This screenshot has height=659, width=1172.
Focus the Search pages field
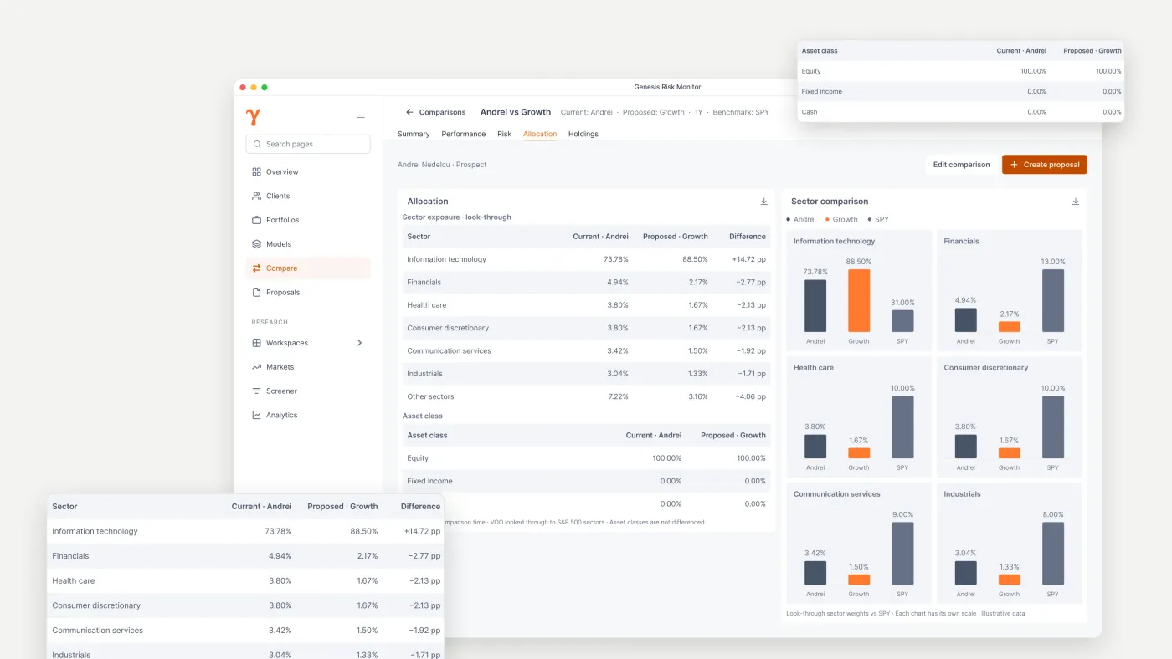click(308, 144)
